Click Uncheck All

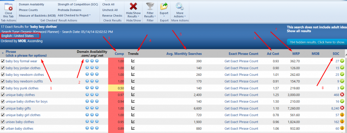coord(110,10)
